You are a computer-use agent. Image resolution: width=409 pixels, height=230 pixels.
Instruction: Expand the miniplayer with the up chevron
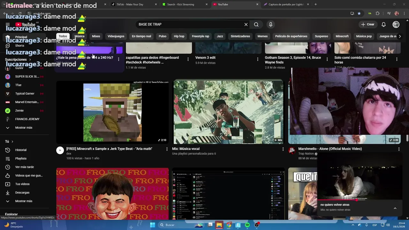tap(395, 208)
